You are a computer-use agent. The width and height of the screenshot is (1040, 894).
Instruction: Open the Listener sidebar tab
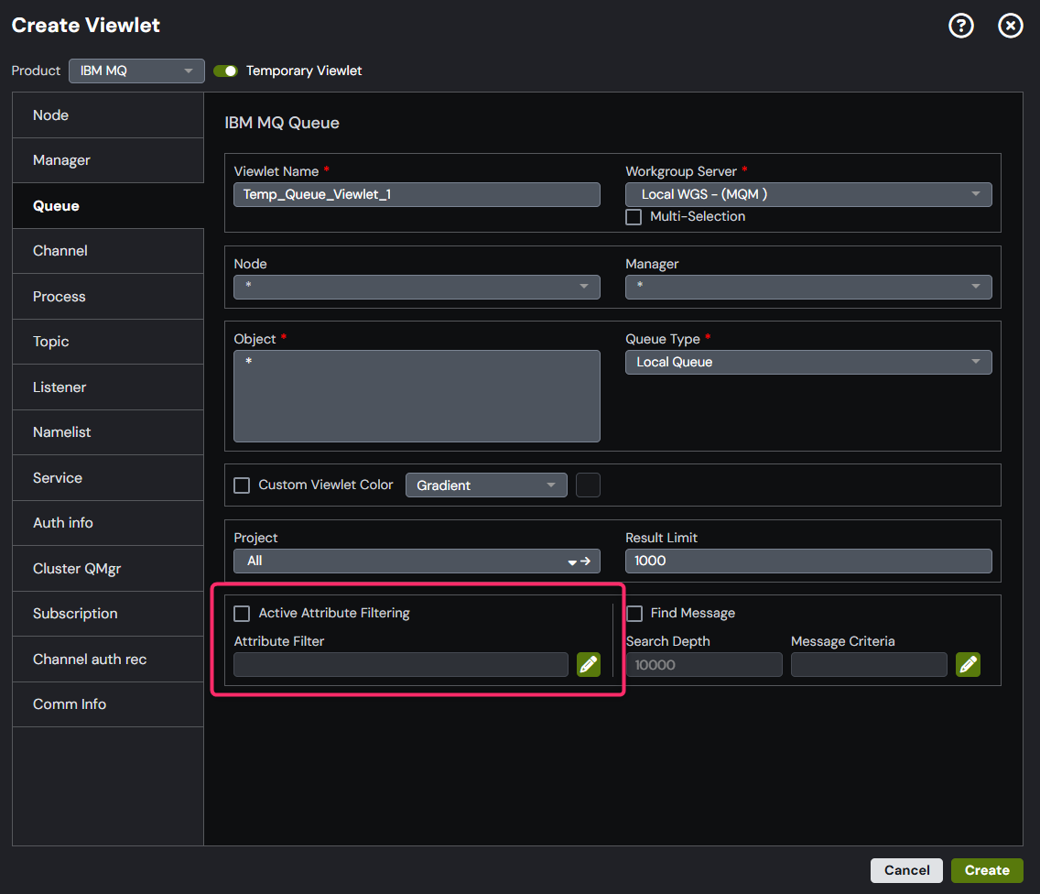point(108,387)
